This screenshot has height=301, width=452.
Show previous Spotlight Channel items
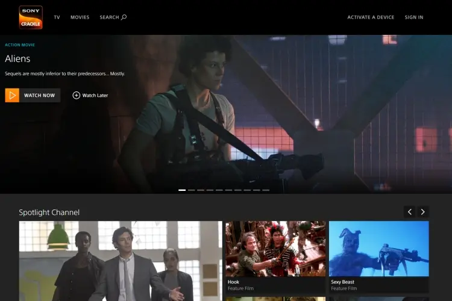pyautogui.click(x=410, y=212)
